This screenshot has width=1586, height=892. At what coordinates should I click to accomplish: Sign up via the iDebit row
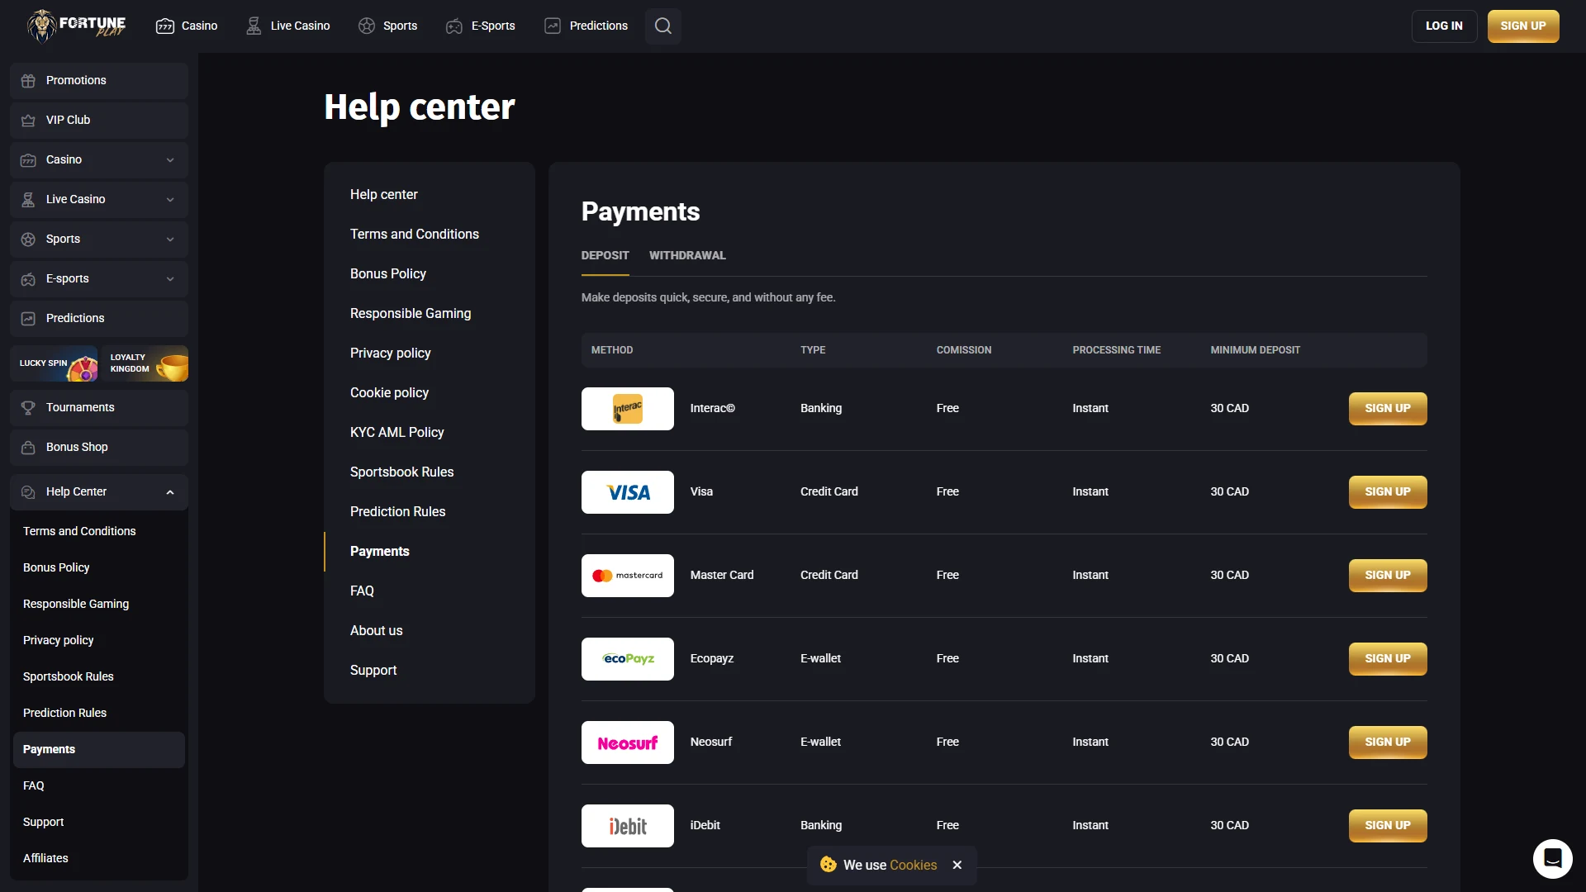tap(1388, 826)
